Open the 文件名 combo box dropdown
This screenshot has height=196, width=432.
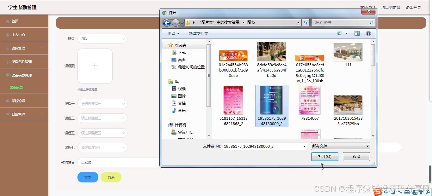tap(304, 146)
